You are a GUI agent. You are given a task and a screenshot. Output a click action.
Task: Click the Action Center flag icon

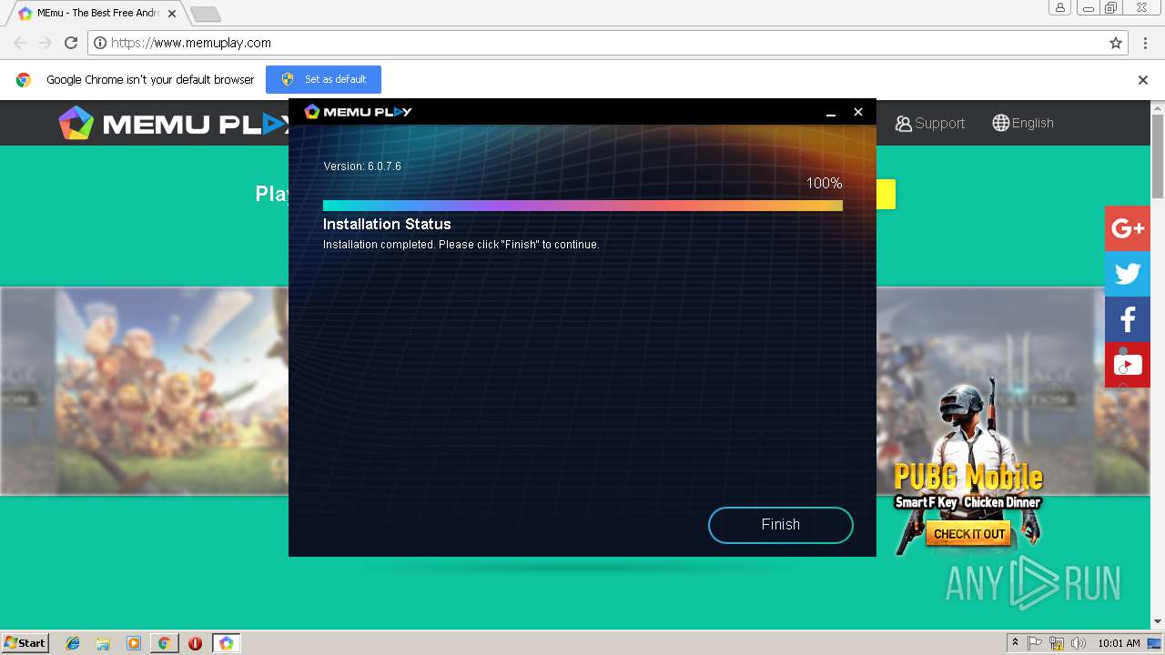(1035, 643)
